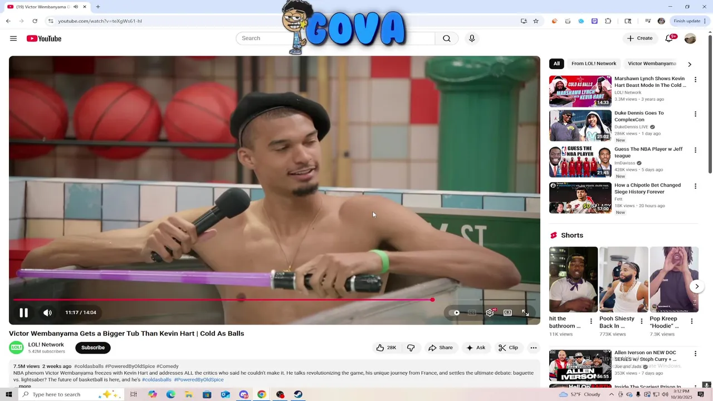Screen dimensions: 713x401
Task: Install app icon in address bar
Action: click(524, 21)
